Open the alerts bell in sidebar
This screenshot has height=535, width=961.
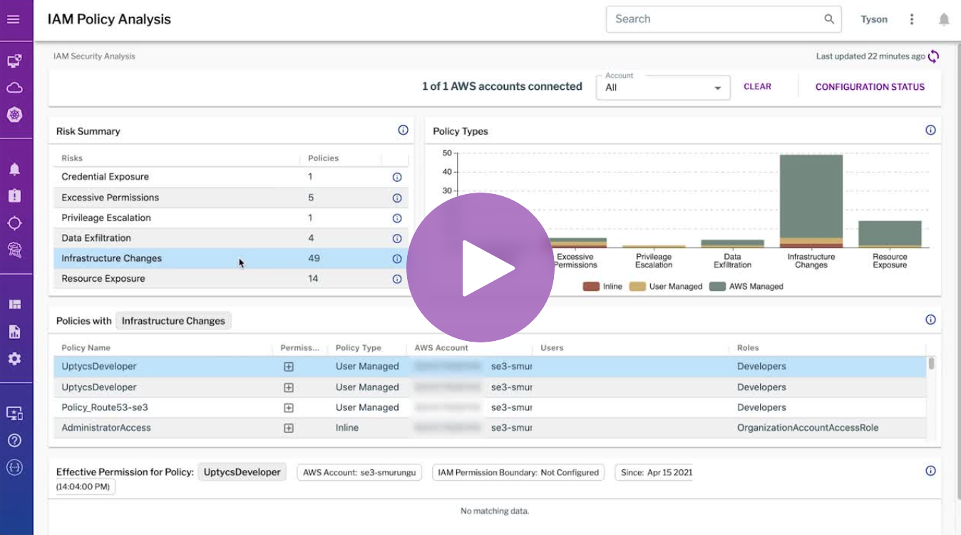click(x=14, y=169)
